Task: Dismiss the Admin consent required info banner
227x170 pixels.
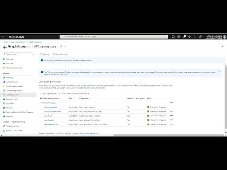Action: (x=219, y=71)
